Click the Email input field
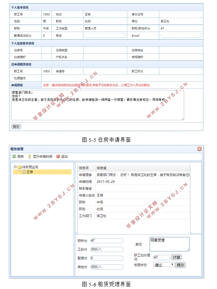This screenshot has height=289, width=217. 181,36
